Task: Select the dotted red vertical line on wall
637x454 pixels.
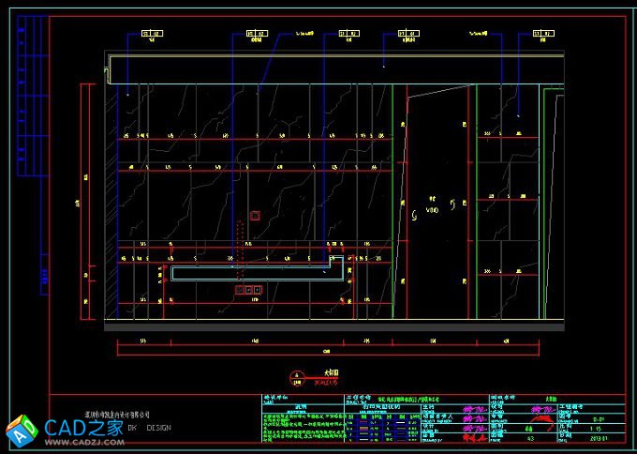Action: (240, 241)
